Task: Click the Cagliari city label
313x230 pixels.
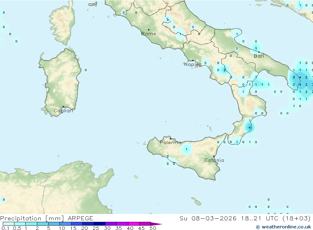Action: [64, 111]
